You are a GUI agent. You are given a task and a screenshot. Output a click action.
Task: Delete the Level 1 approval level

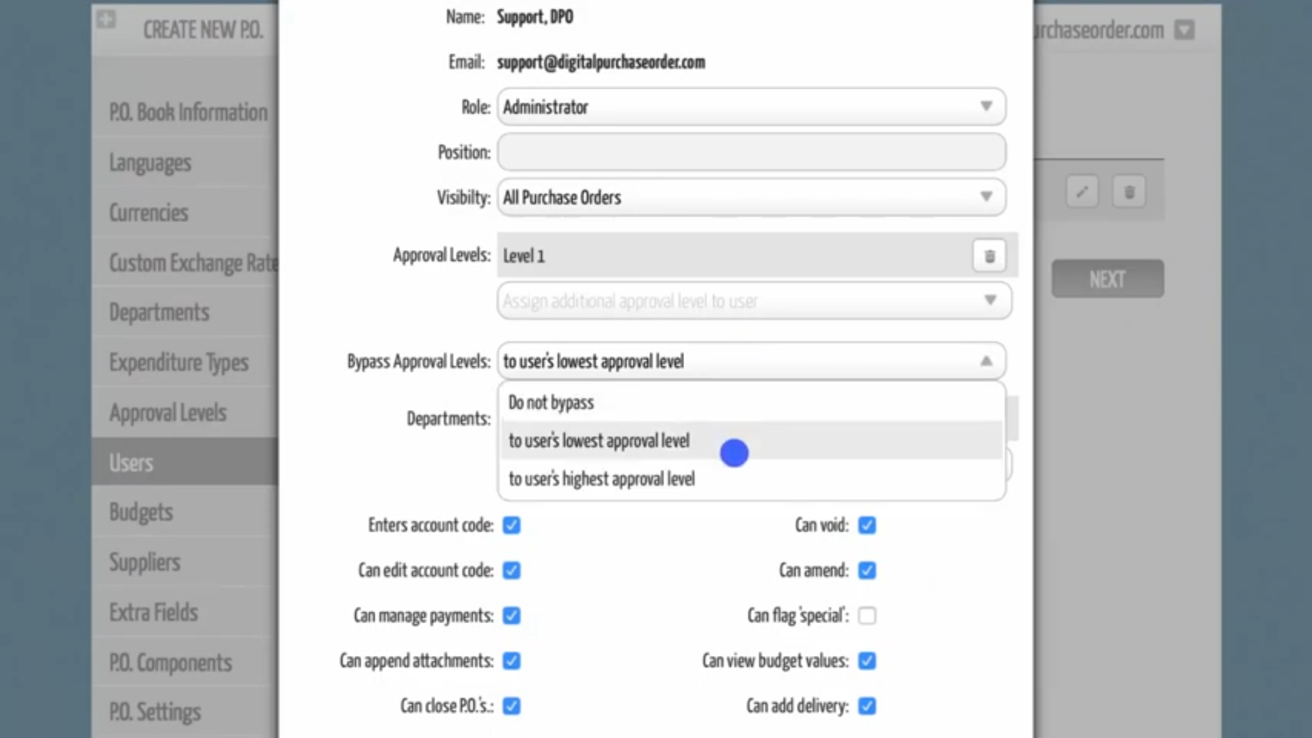[989, 256]
